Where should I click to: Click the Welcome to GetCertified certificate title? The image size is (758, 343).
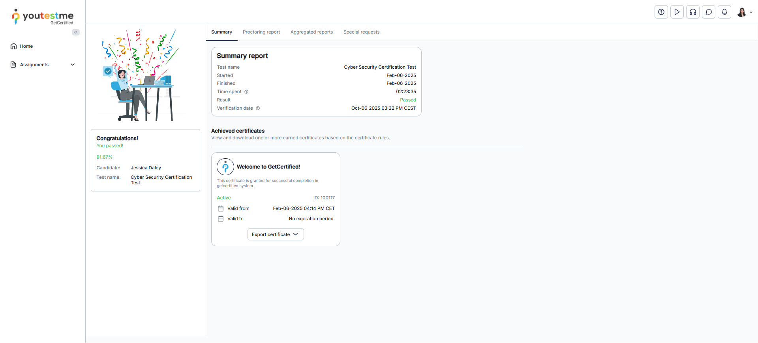coord(268,167)
